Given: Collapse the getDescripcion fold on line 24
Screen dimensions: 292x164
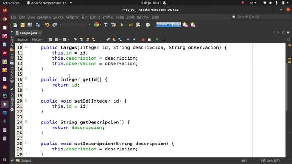Looking at the screenshot, I should (26, 122).
